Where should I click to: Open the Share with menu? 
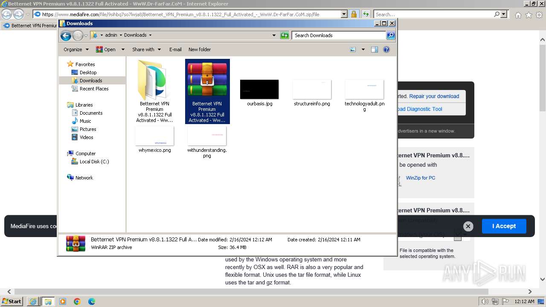point(146,49)
